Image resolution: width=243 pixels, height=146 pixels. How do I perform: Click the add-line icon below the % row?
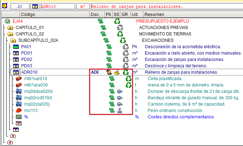(x=19, y=123)
